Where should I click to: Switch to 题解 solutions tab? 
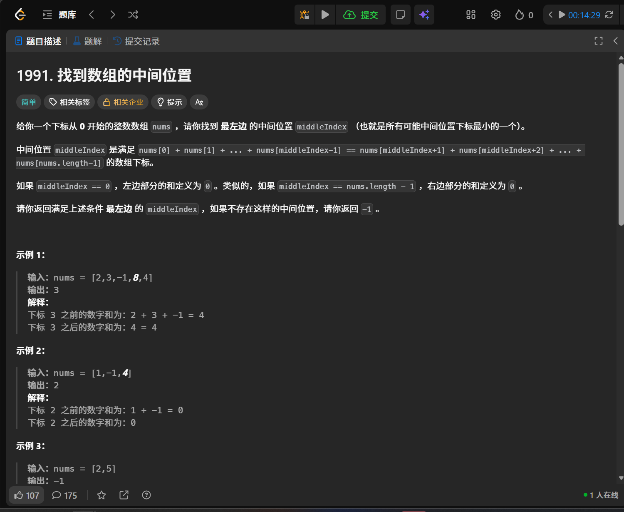87,41
